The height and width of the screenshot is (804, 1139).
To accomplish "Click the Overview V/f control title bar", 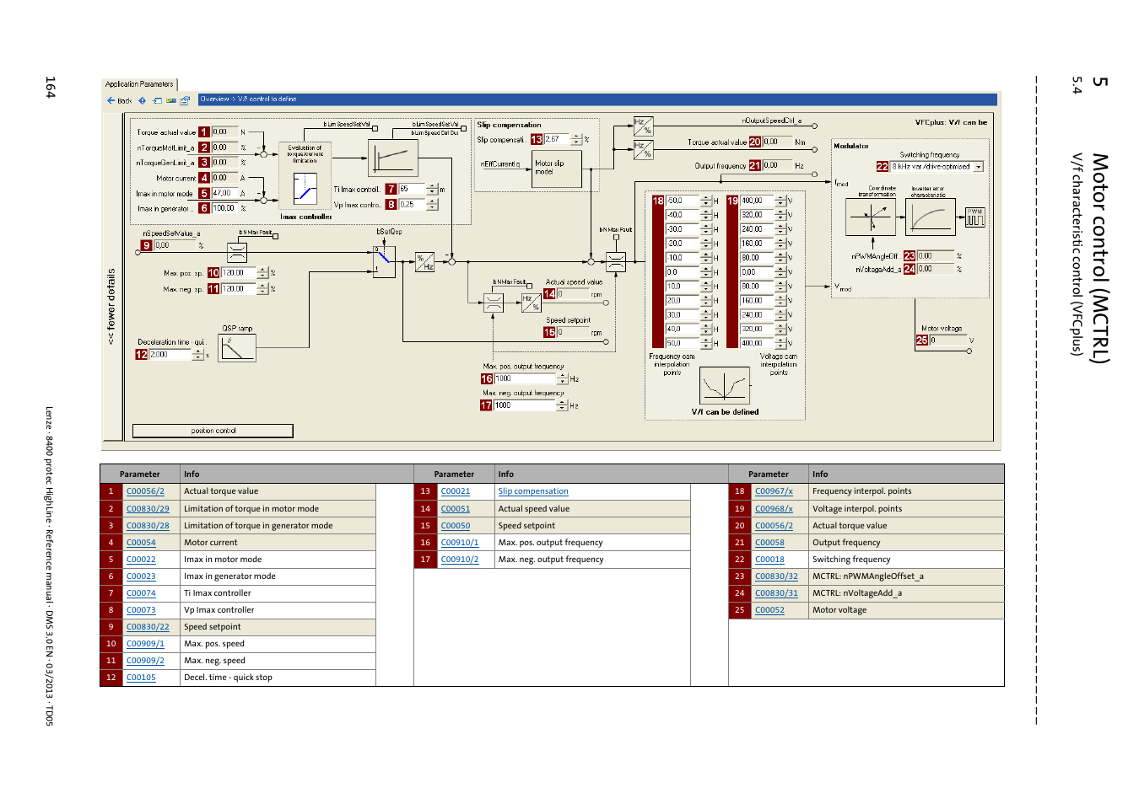I will click(x=597, y=99).
